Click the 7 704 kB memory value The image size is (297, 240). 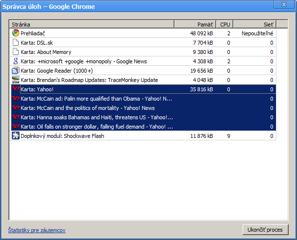point(203,43)
